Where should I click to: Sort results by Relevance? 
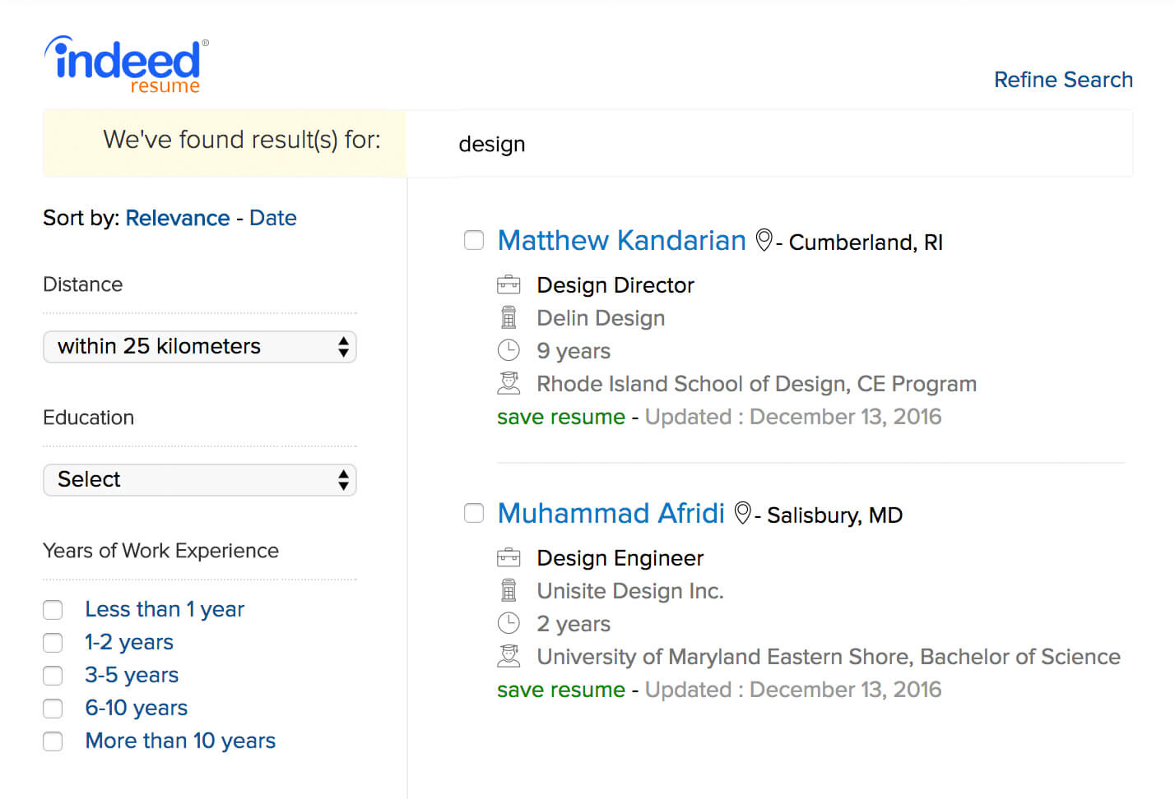(x=177, y=218)
